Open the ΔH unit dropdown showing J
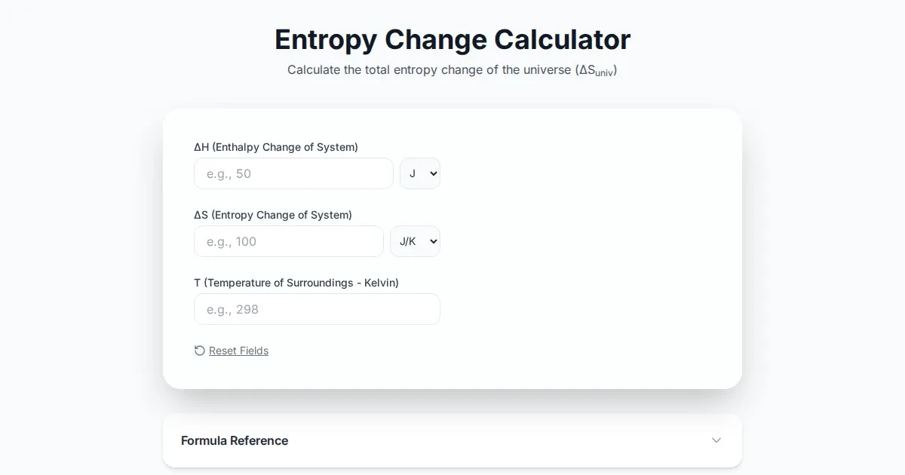Viewport: 905px width, 475px height. coord(419,173)
